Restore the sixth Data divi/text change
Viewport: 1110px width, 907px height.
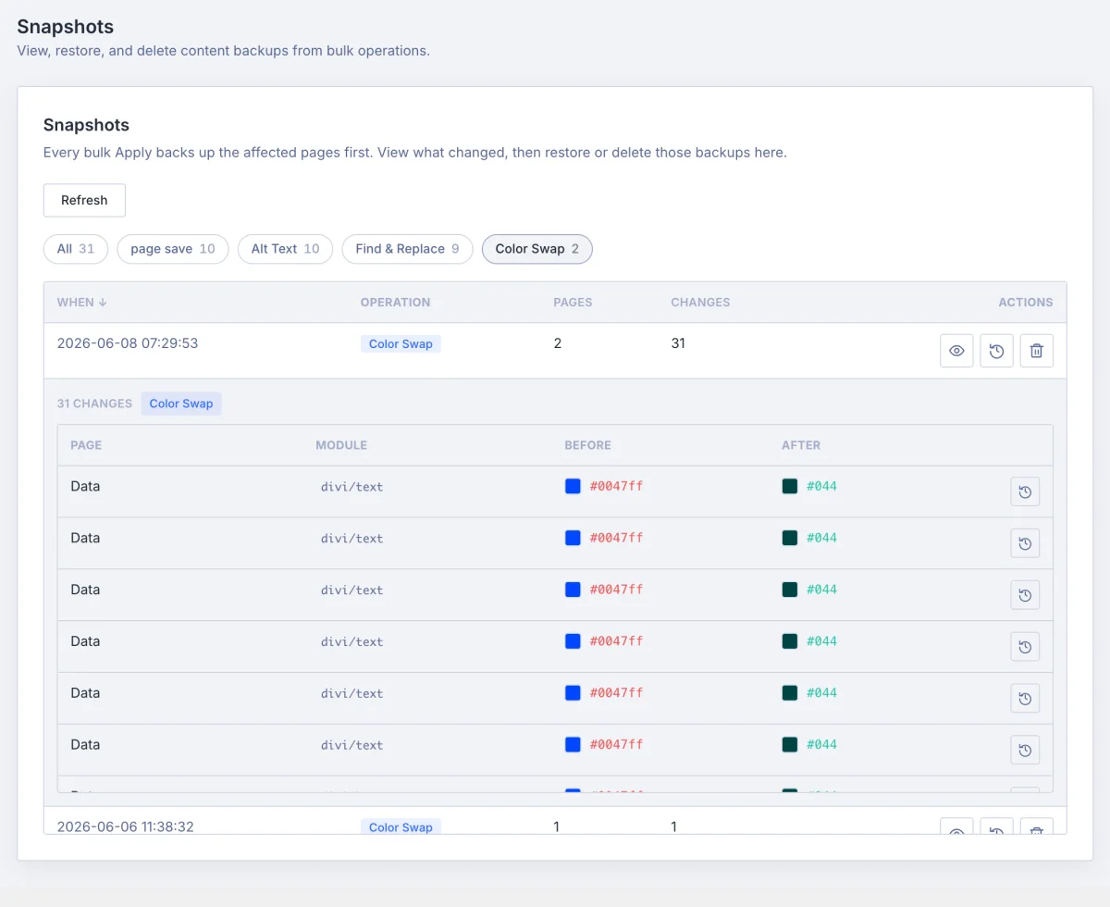coord(1025,750)
